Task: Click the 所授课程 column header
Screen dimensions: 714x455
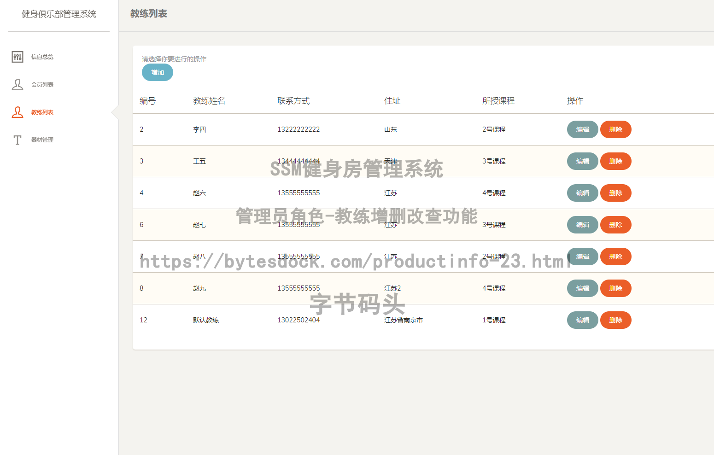Action: pos(498,101)
